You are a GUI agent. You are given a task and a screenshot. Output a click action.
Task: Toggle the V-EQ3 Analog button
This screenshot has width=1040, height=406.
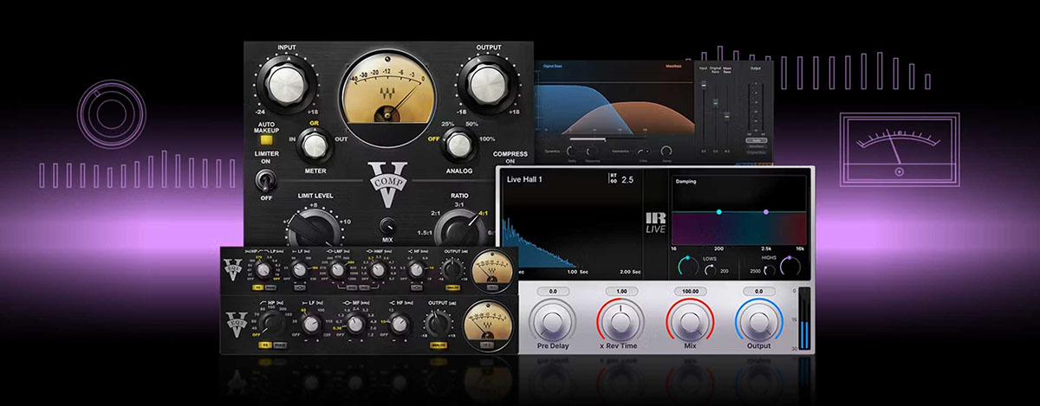439,345
